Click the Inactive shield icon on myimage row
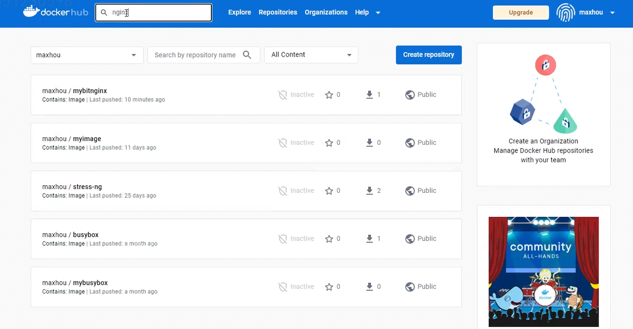The width and height of the screenshot is (633, 329). pyautogui.click(x=283, y=143)
